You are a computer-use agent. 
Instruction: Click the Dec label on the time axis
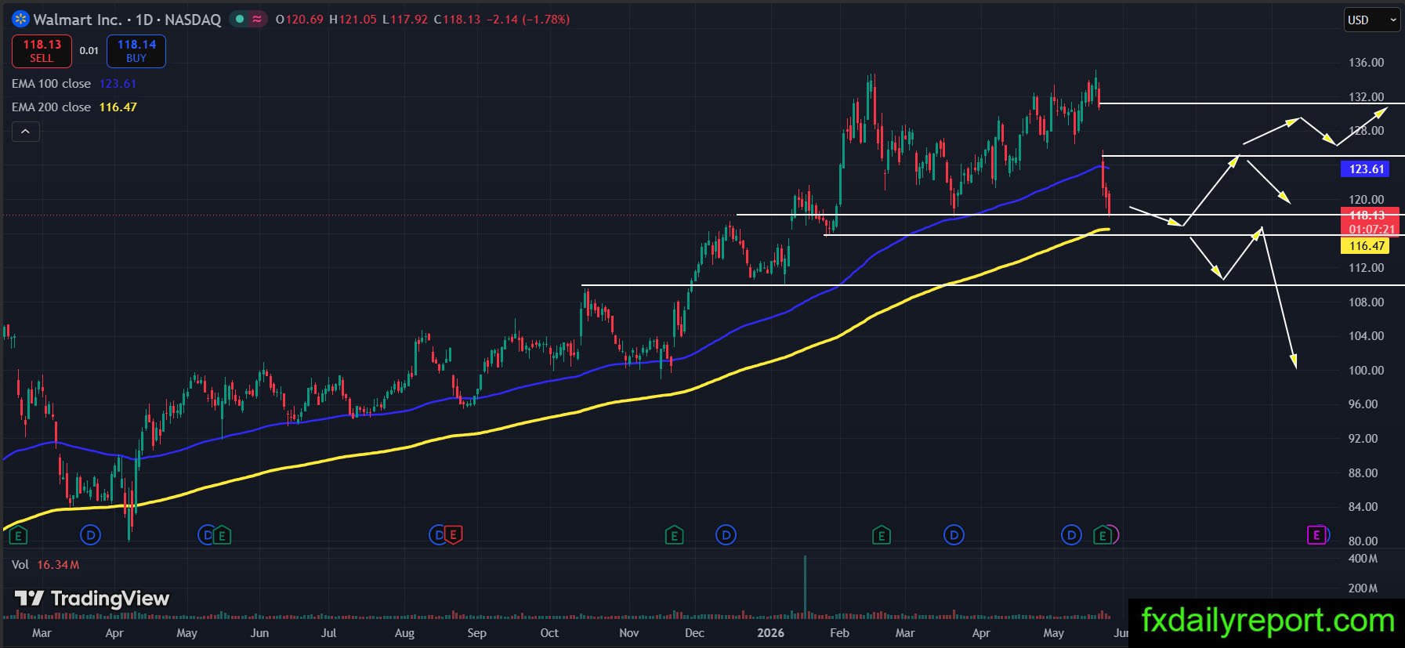point(694,633)
